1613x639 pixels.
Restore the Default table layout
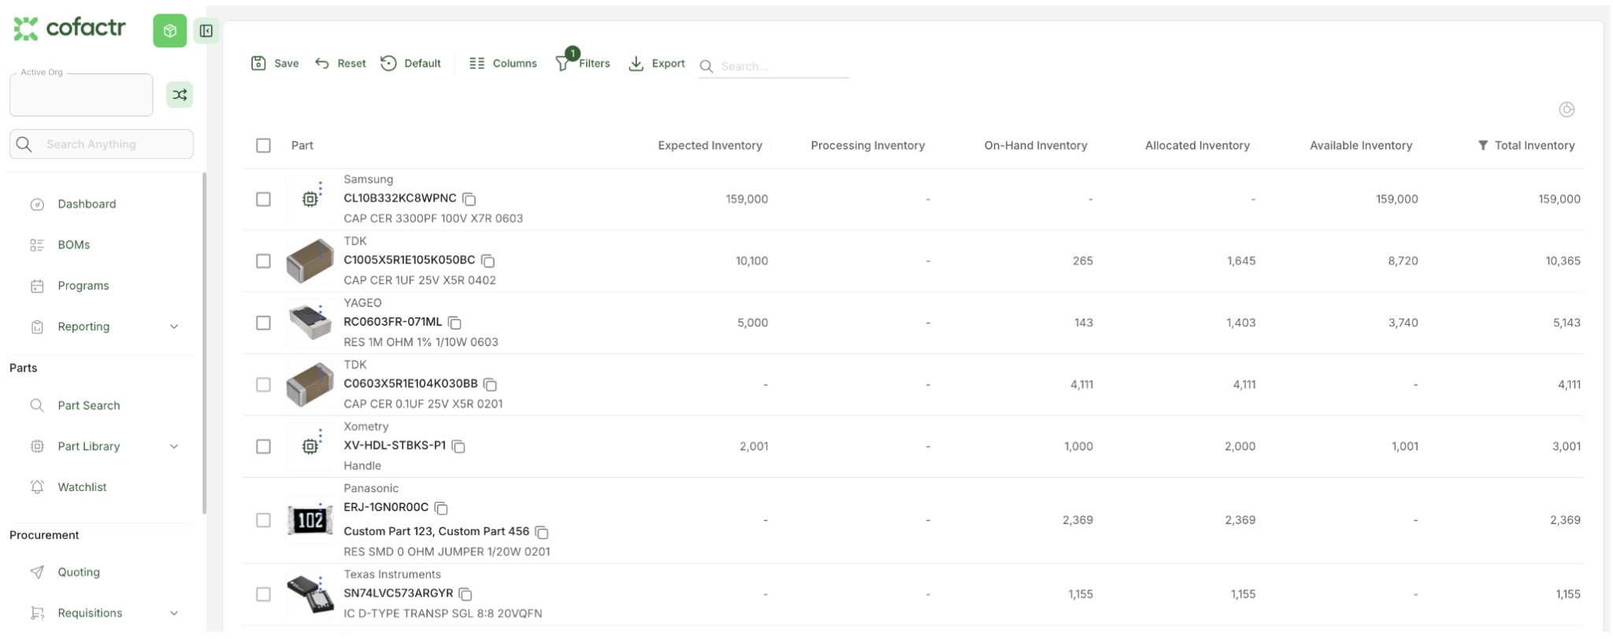pos(410,64)
